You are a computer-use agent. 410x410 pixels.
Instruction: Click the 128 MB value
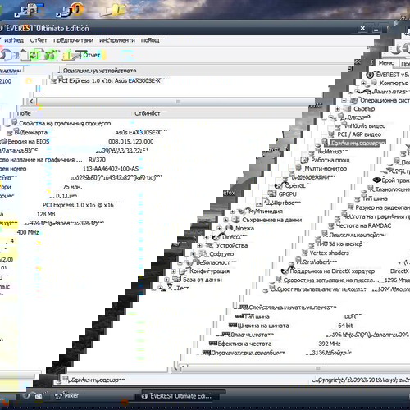tap(46, 214)
